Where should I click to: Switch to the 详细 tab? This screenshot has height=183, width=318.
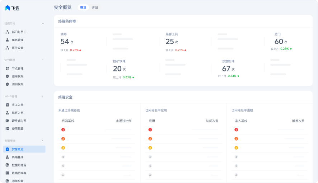(95, 8)
